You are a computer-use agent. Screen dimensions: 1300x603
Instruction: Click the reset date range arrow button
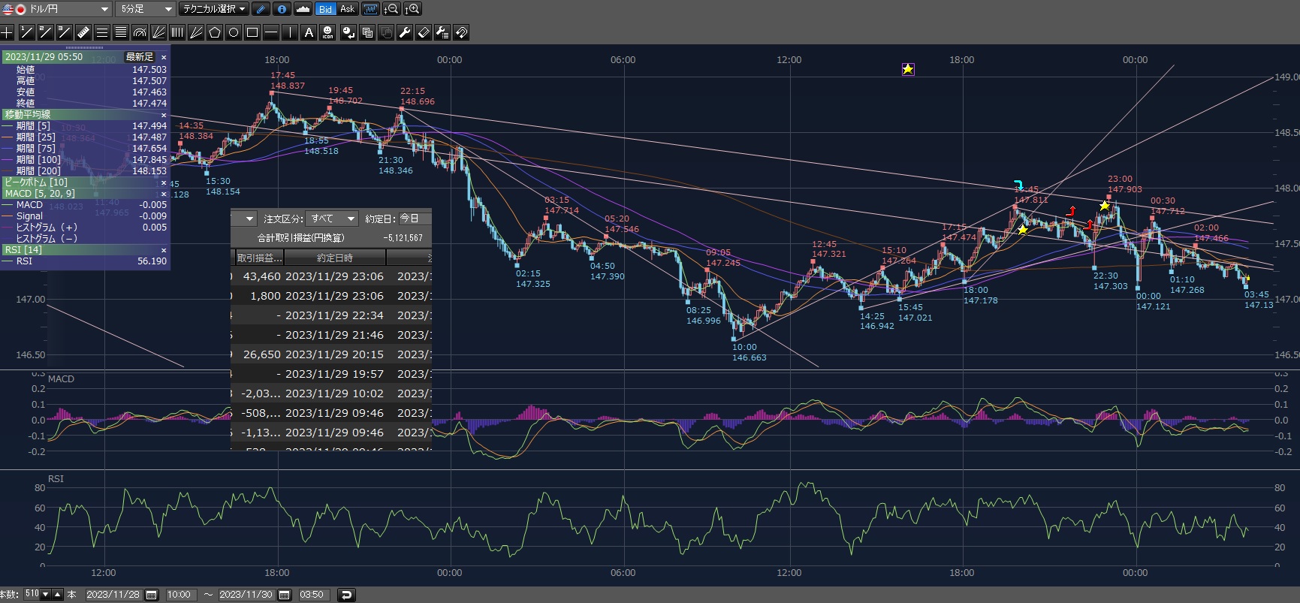tap(346, 595)
